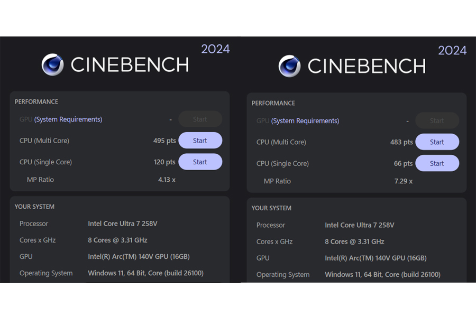
Task: Open System Requirements link in left window
Action: pos(68,119)
